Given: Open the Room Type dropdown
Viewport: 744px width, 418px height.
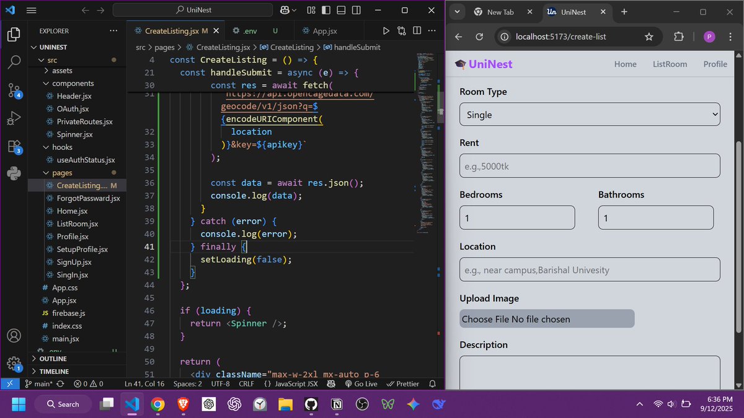Looking at the screenshot, I should tap(590, 115).
